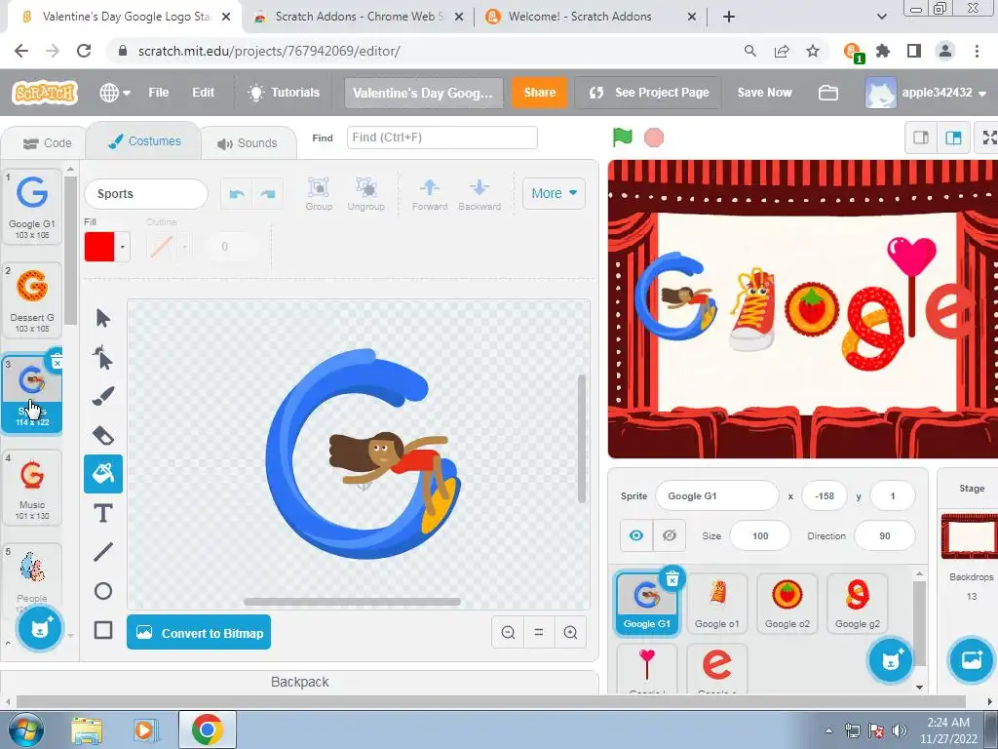Click See Project Page button
Image resolution: width=998 pixels, height=749 pixels.
pos(648,93)
